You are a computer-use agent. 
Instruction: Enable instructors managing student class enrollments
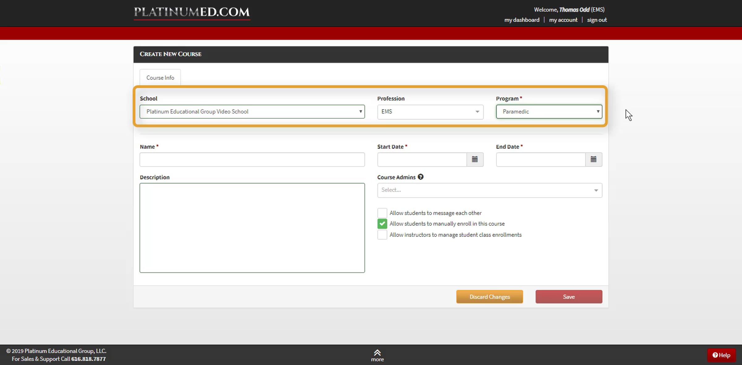[382, 235]
